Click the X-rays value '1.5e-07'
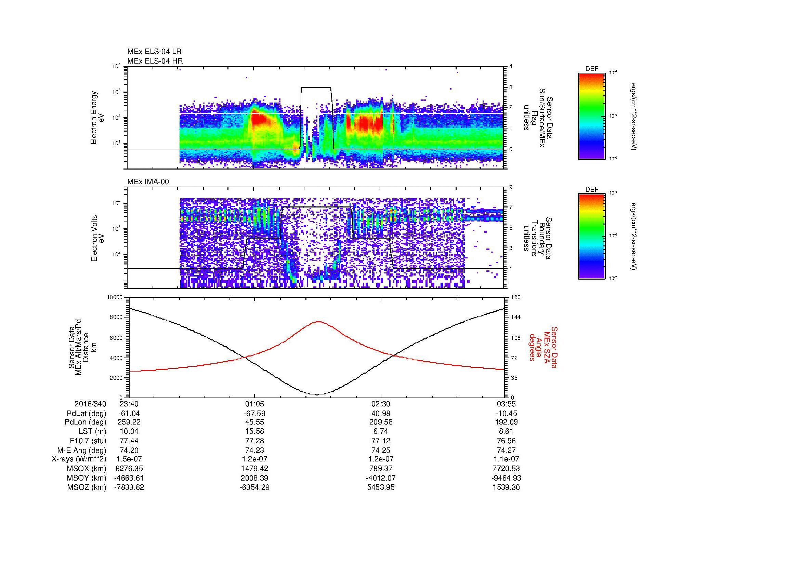This screenshot has height=565, width=800. (x=129, y=459)
